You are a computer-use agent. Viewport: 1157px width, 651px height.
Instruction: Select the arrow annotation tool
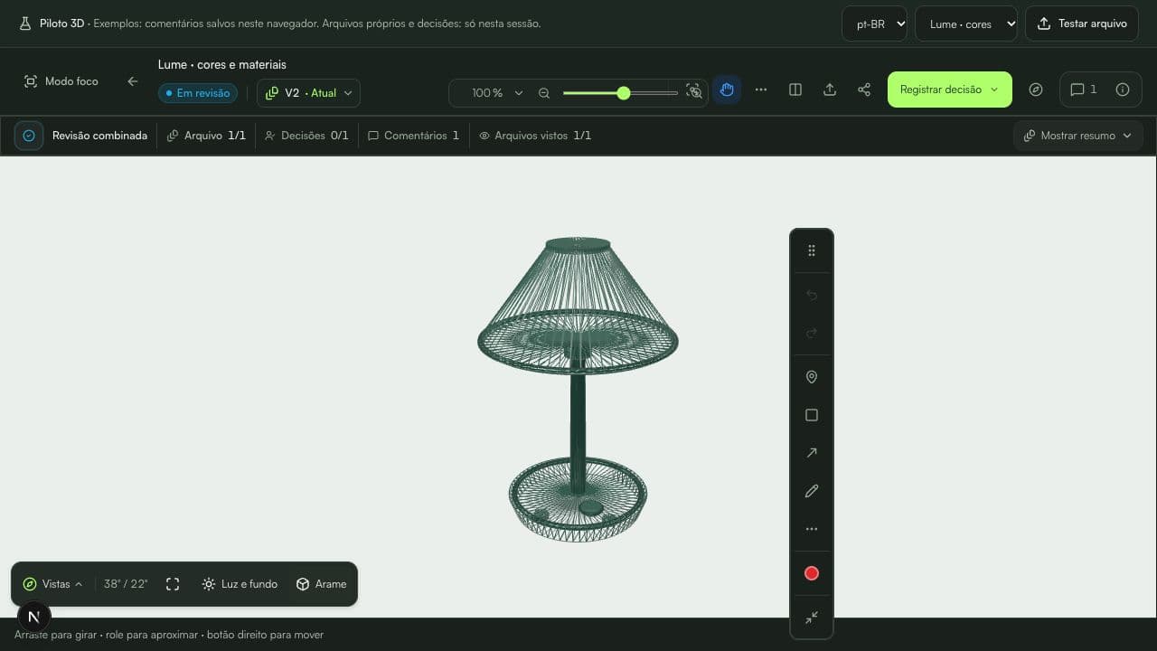click(812, 453)
